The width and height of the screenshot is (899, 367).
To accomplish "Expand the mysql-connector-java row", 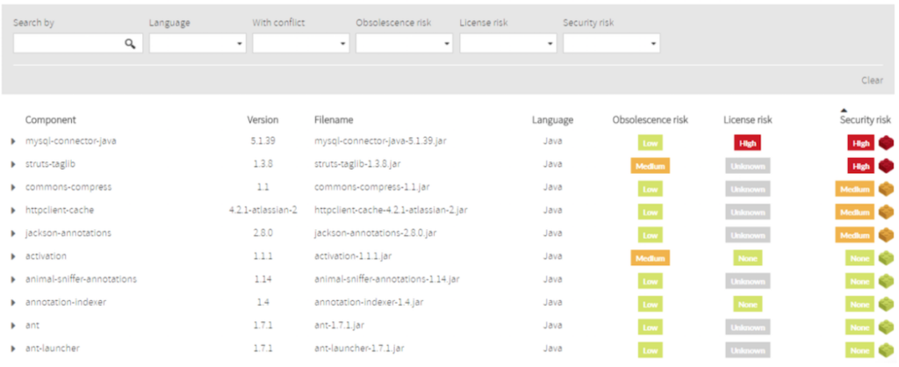I will coord(13,141).
